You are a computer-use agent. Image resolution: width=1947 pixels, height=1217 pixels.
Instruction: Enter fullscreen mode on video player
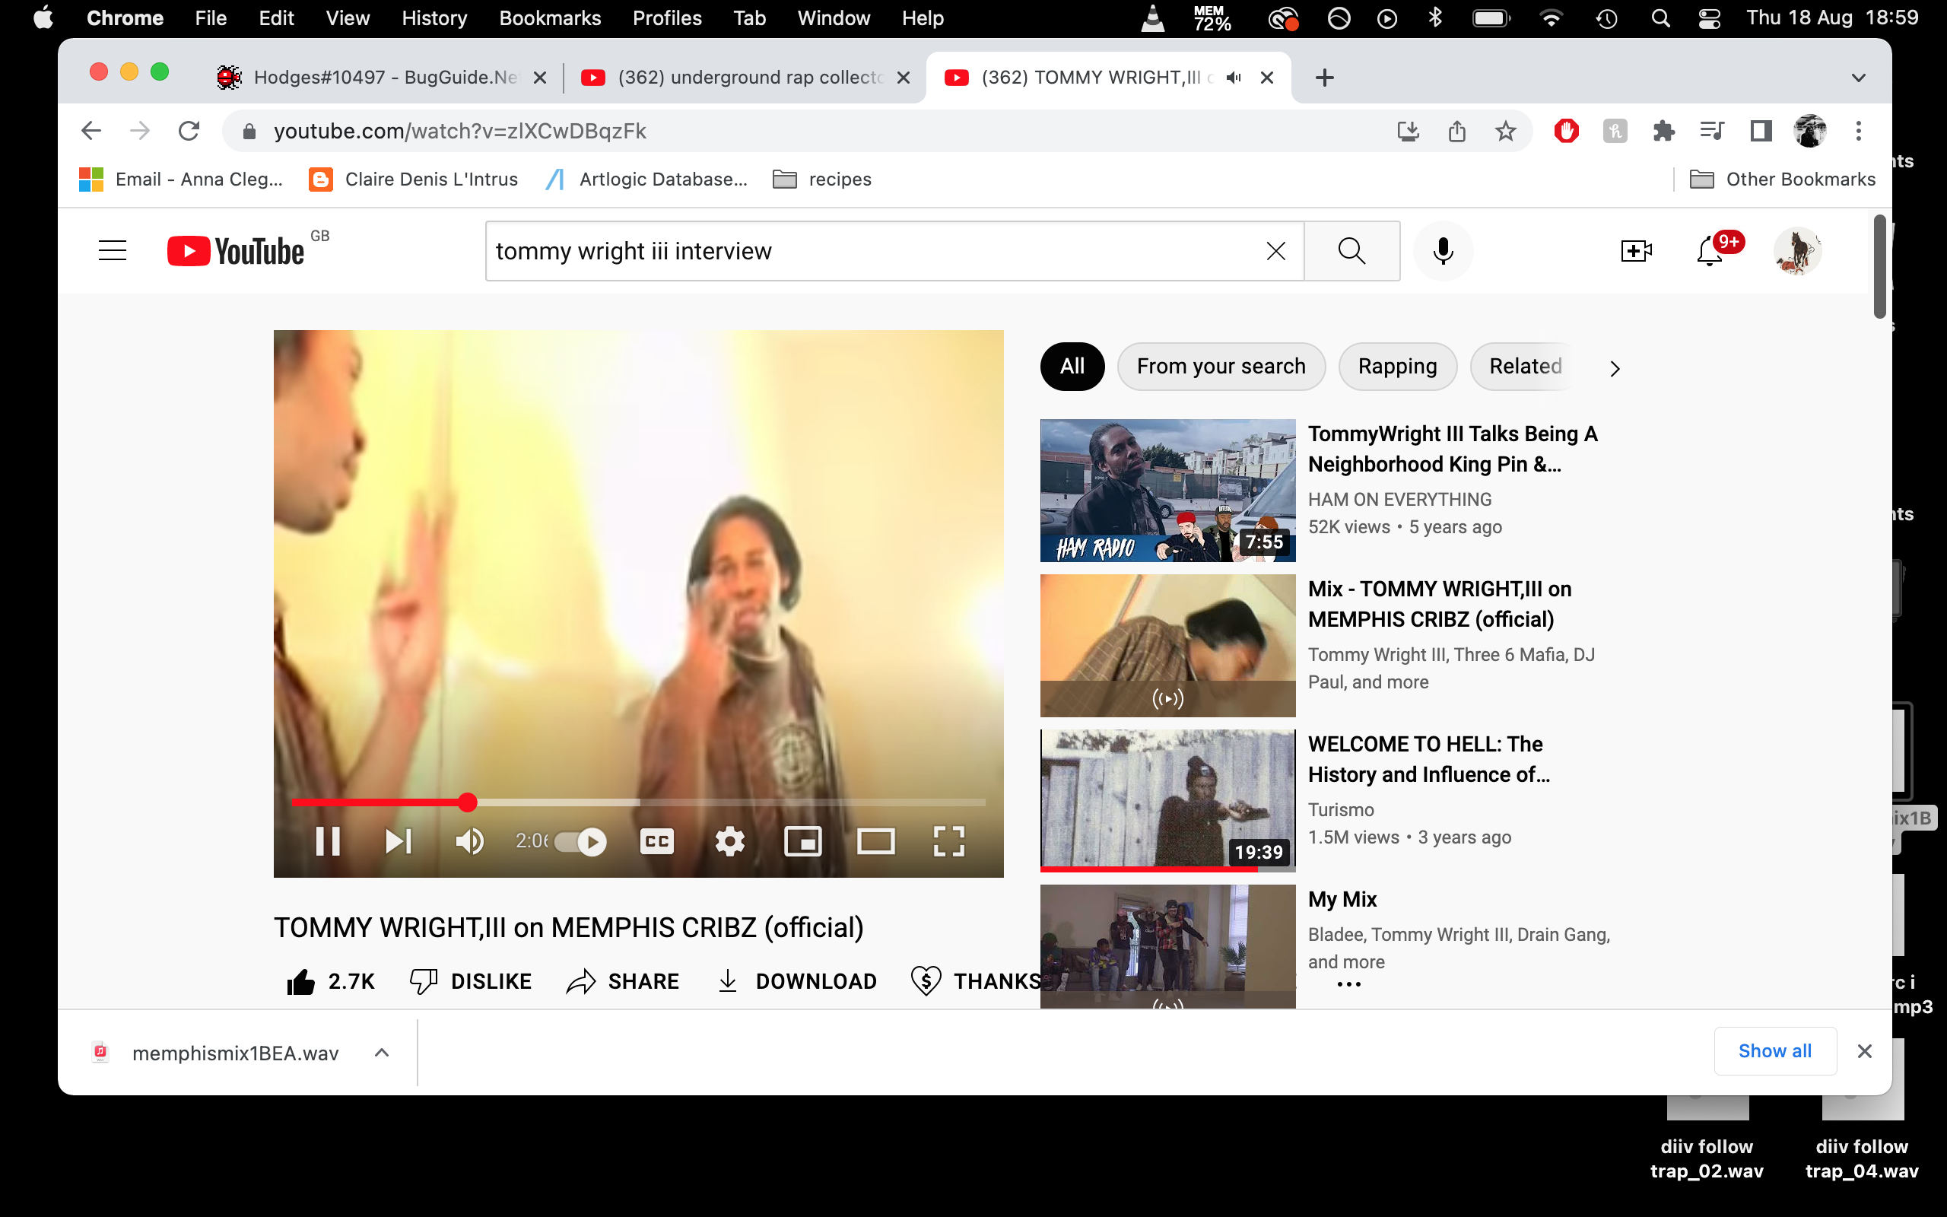[948, 841]
